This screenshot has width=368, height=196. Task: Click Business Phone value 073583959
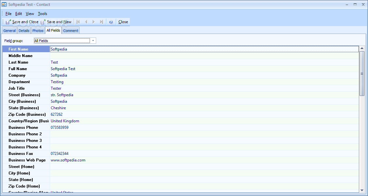click(x=204, y=128)
